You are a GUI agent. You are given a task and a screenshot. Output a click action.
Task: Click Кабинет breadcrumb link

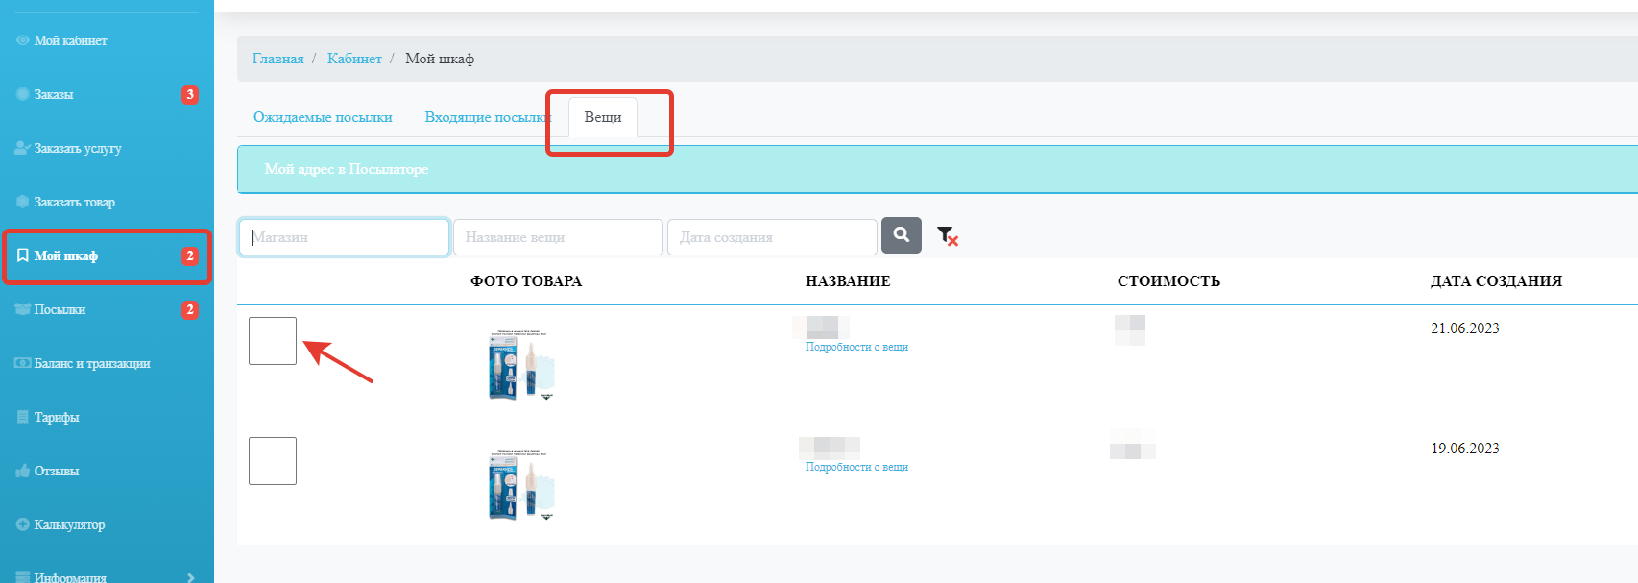pyautogui.click(x=354, y=59)
